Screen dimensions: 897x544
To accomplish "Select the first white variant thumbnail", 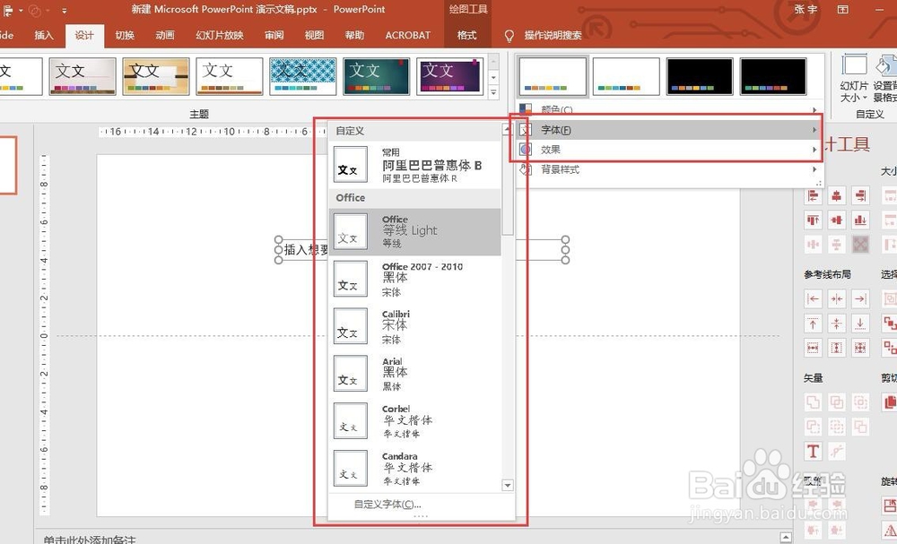I will coord(553,76).
